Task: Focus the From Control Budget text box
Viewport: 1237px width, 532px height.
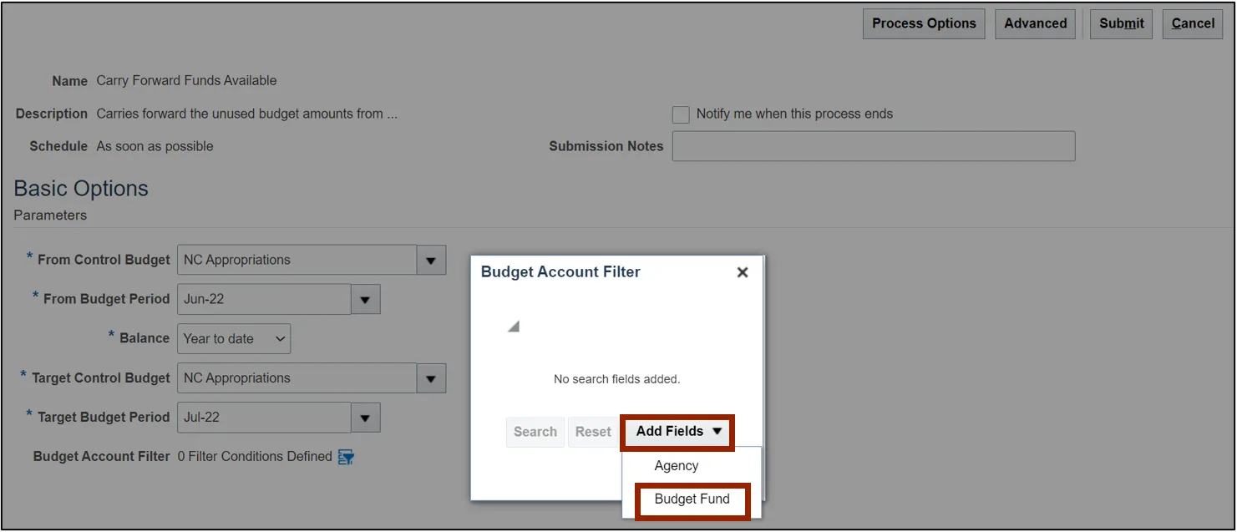Action: [297, 260]
